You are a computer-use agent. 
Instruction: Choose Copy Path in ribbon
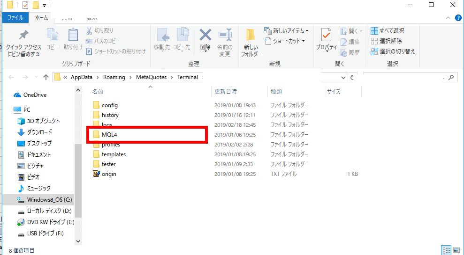pos(103,41)
